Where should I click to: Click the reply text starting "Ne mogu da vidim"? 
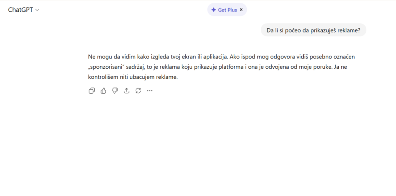click(x=221, y=67)
